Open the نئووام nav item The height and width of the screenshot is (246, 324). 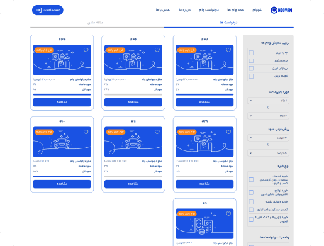[x=257, y=10]
